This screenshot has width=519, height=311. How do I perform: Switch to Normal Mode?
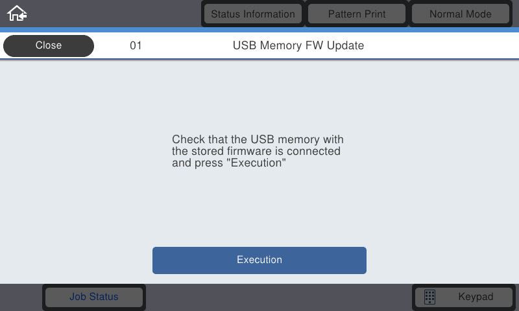pyautogui.click(x=461, y=14)
